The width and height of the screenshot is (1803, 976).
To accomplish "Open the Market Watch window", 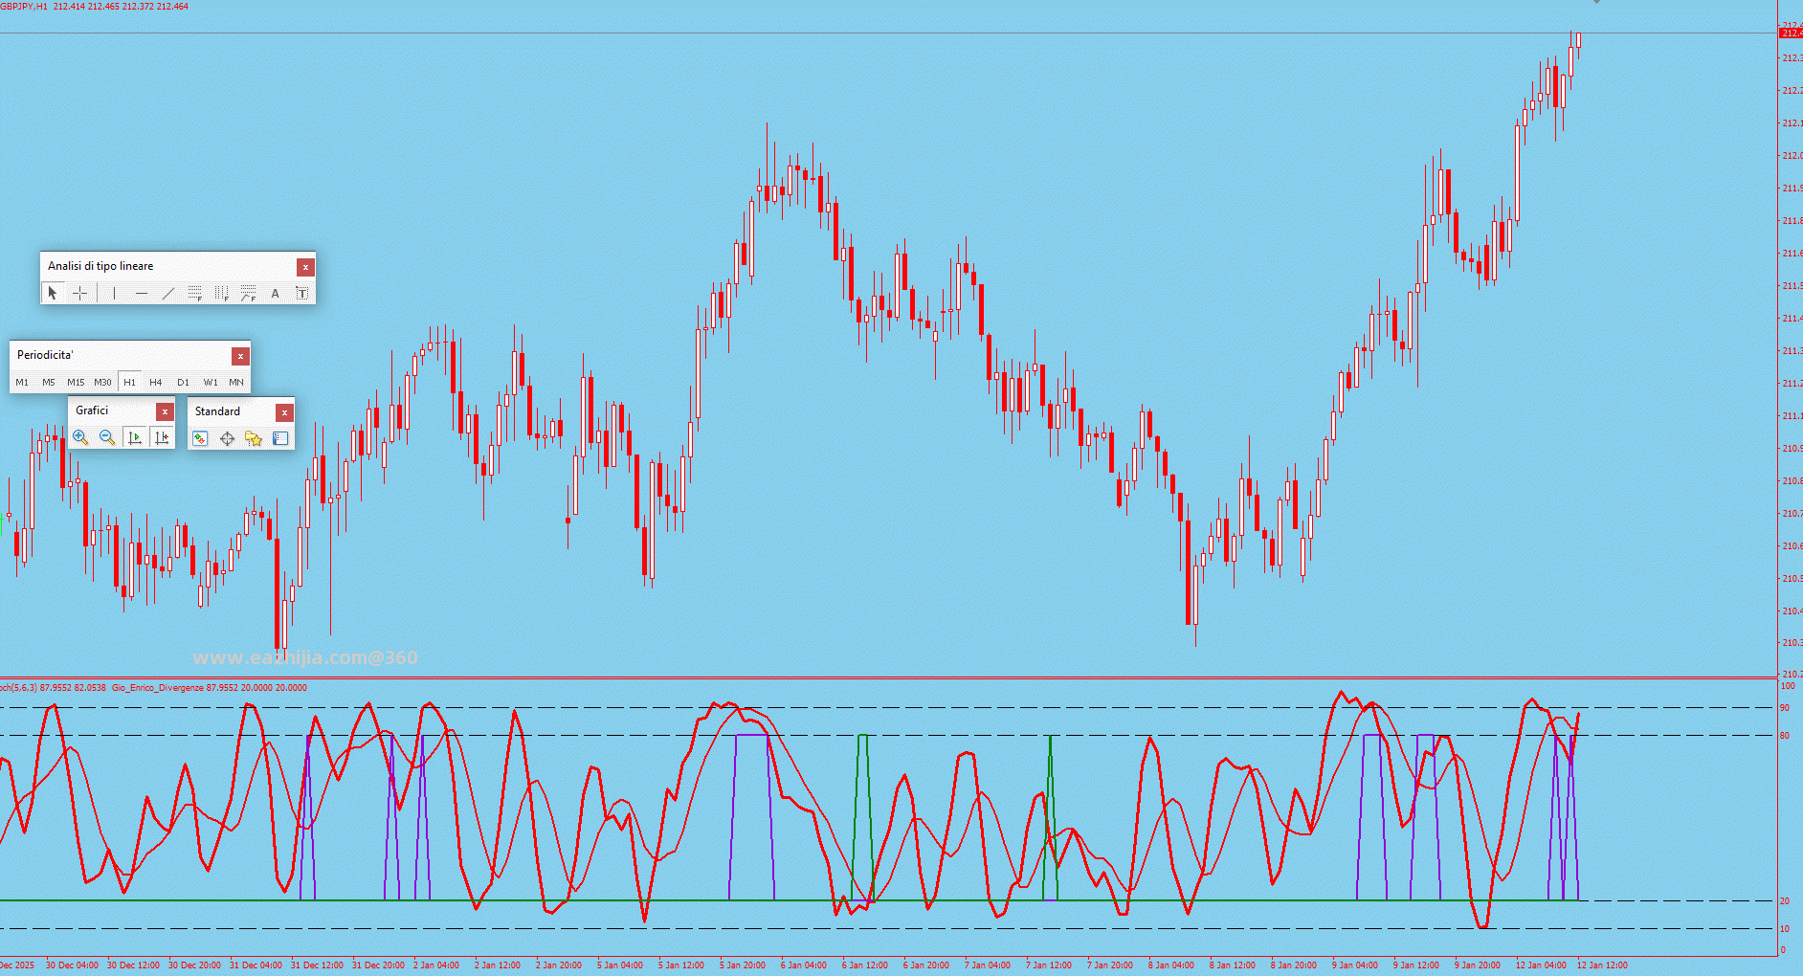I will pyautogui.click(x=200, y=438).
